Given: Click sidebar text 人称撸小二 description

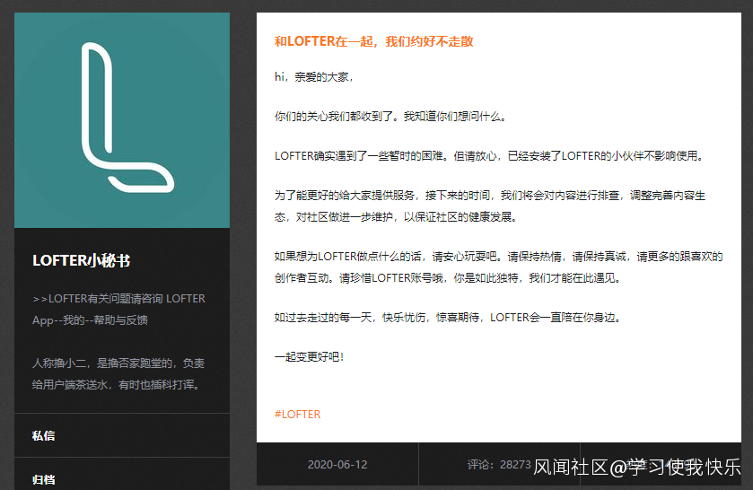Looking at the screenshot, I should 118,373.
